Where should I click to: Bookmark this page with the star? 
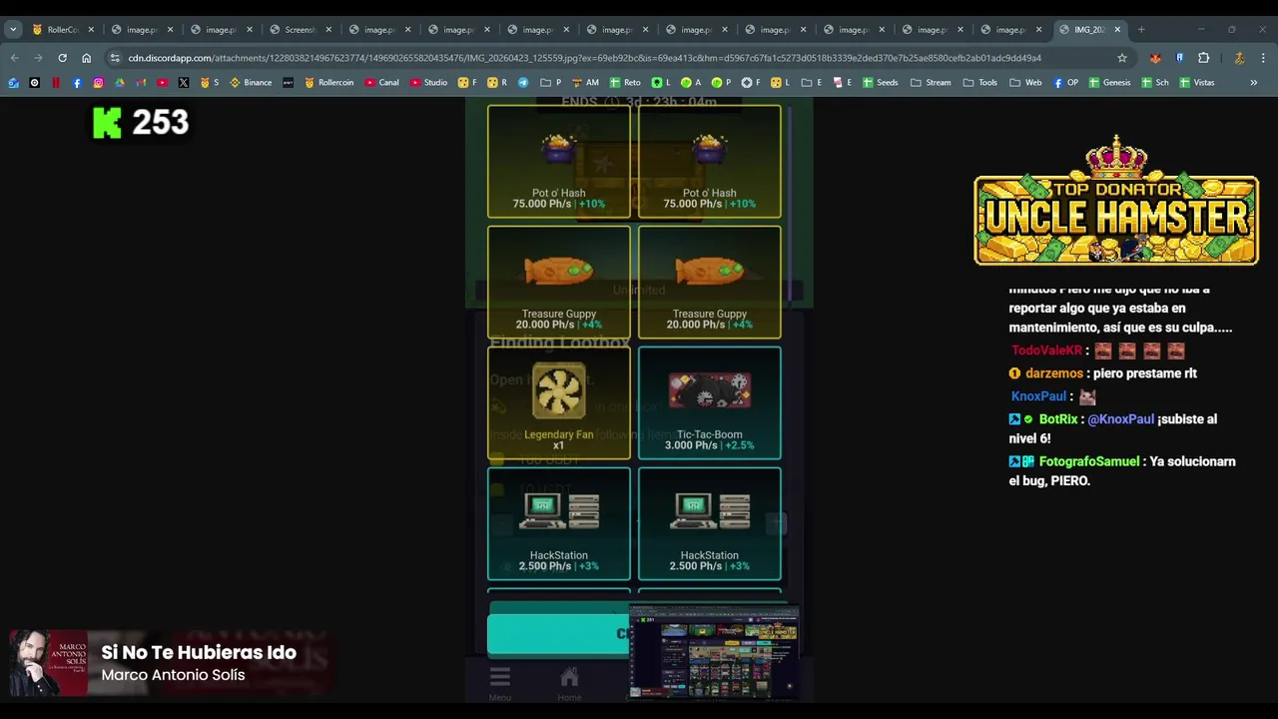pyautogui.click(x=1122, y=58)
